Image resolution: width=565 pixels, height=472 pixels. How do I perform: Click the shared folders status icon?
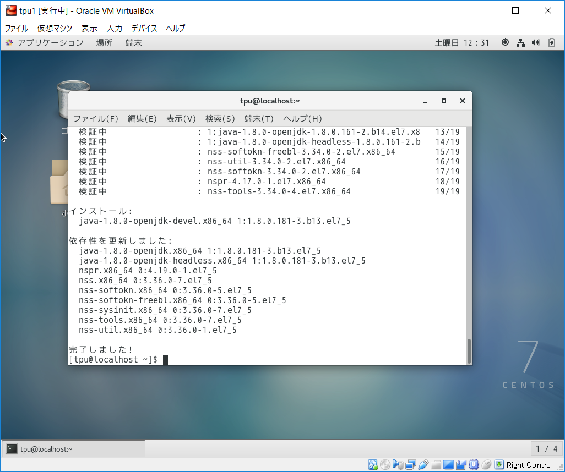(436, 465)
